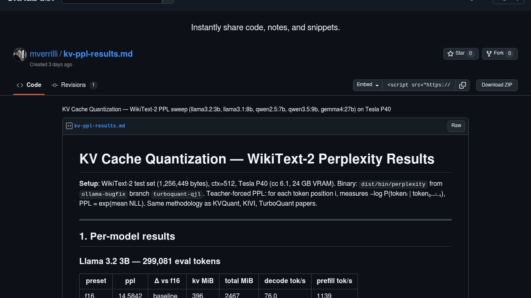The width and height of the screenshot is (531, 298).
Task: Open kv-ppl-results.md gist title link
Action: pos(98,54)
